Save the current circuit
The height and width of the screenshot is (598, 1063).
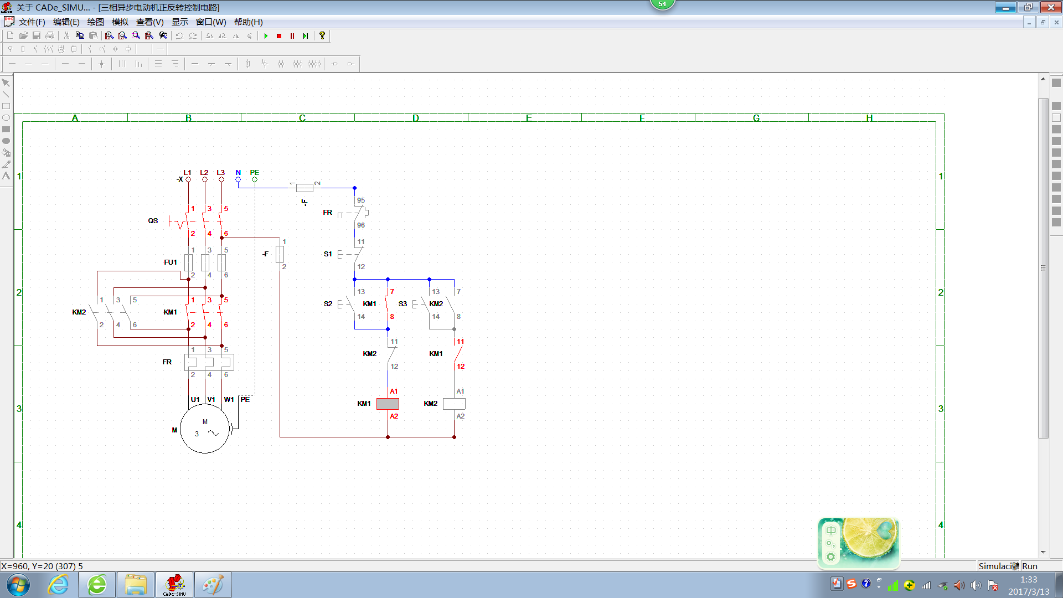pyautogui.click(x=37, y=35)
